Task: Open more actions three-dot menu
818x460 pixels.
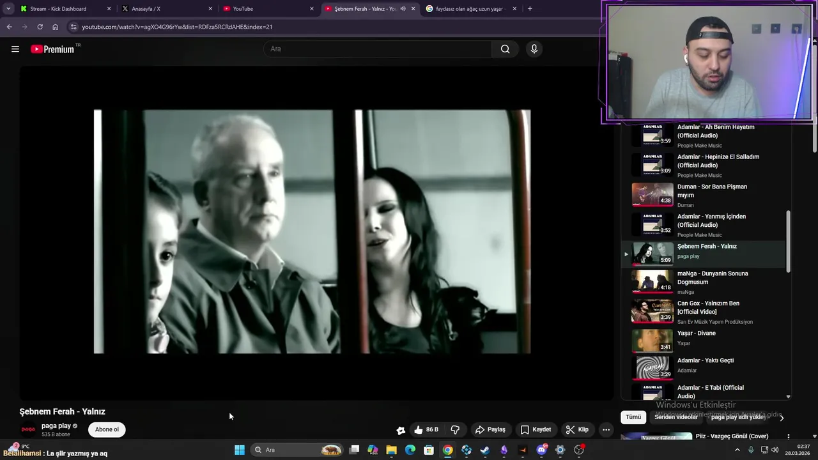Action: (x=606, y=429)
